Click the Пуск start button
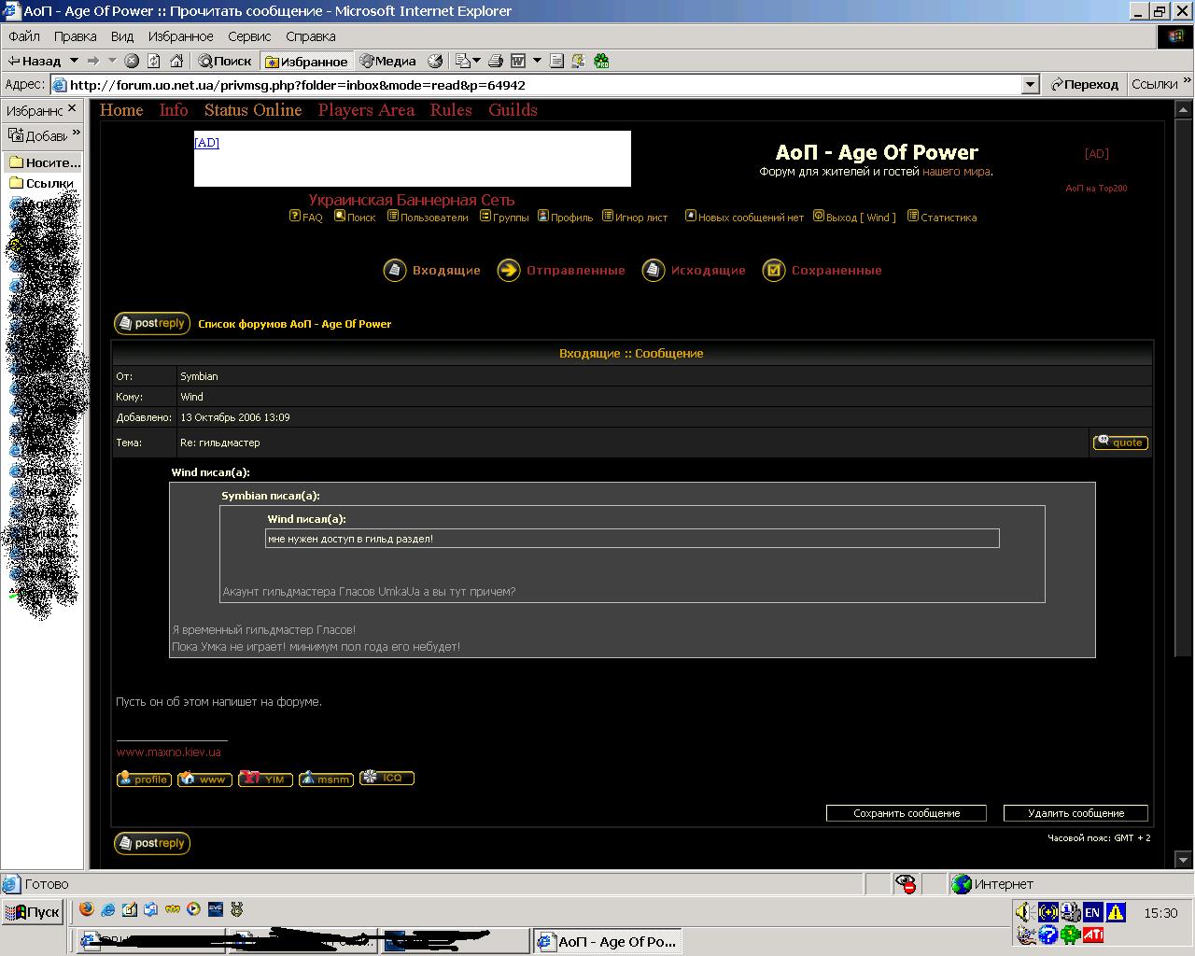The height and width of the screenshot is (956, 1195). [33, 912]
